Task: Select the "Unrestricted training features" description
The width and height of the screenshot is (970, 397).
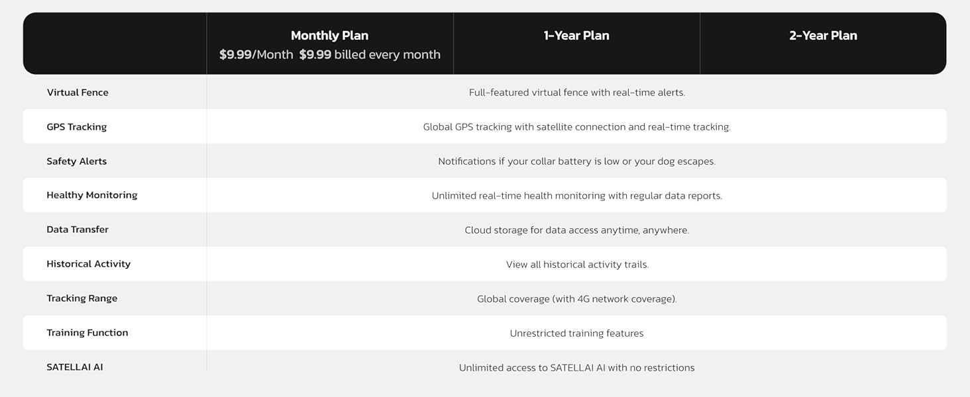Action: [x=576, y=333]
